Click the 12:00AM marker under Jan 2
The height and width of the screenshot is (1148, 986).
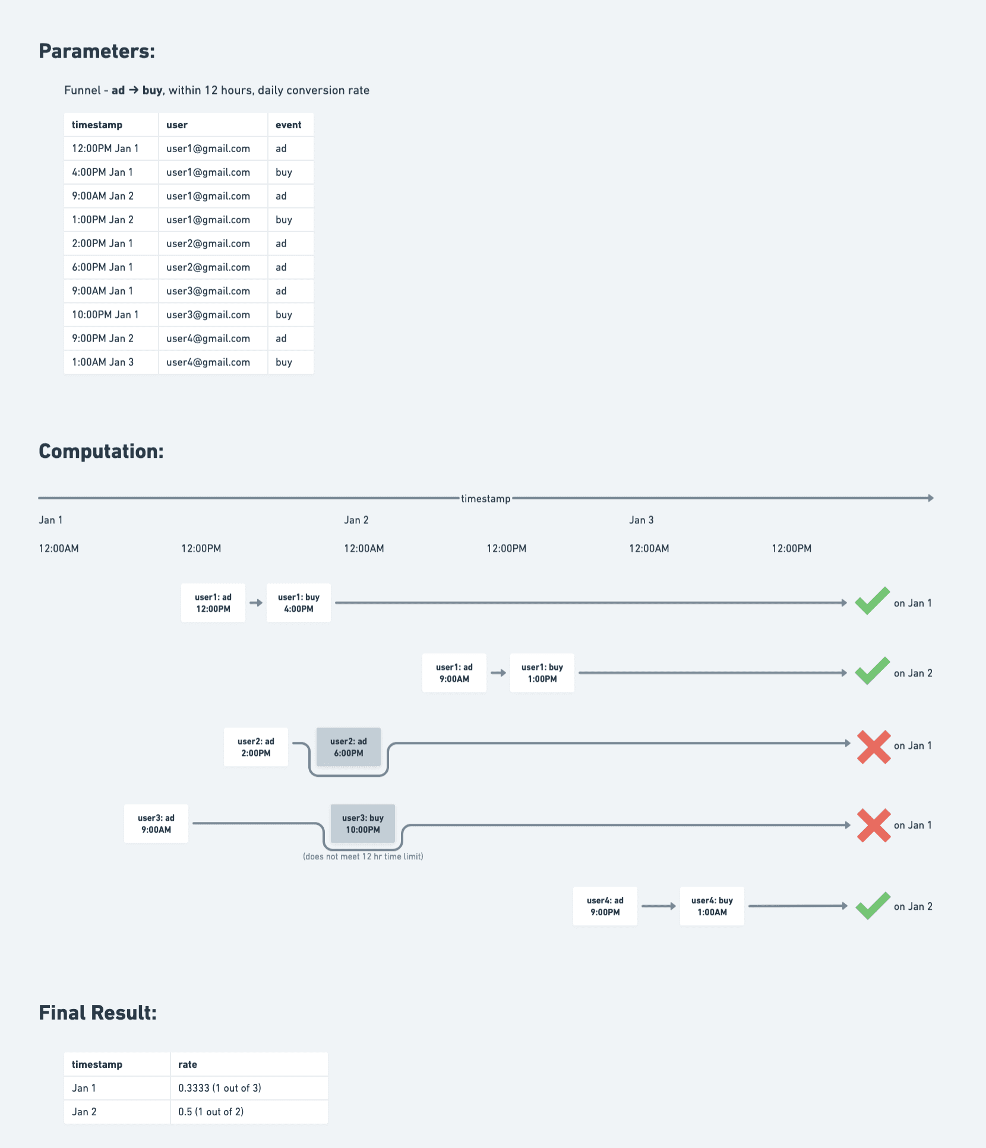(x=364, y=548)
